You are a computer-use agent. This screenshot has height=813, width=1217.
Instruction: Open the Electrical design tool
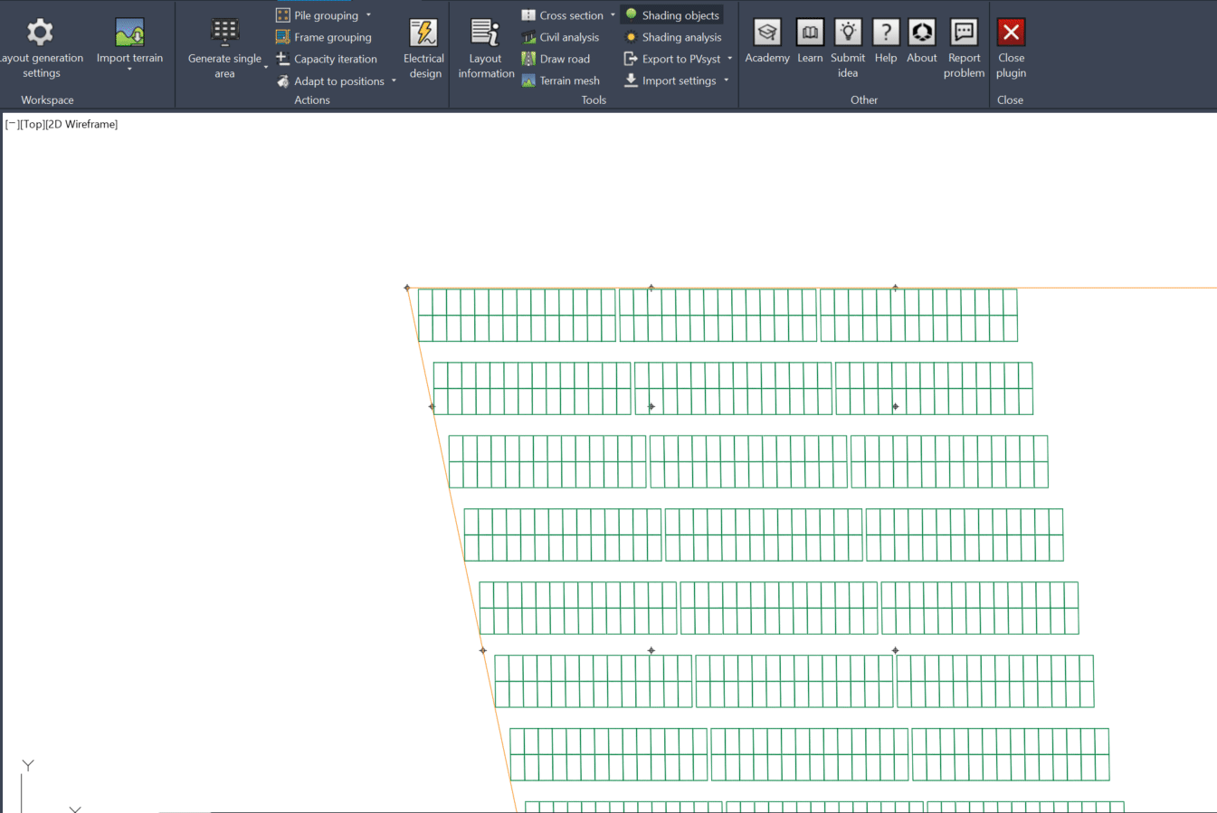tap(423, 33)
